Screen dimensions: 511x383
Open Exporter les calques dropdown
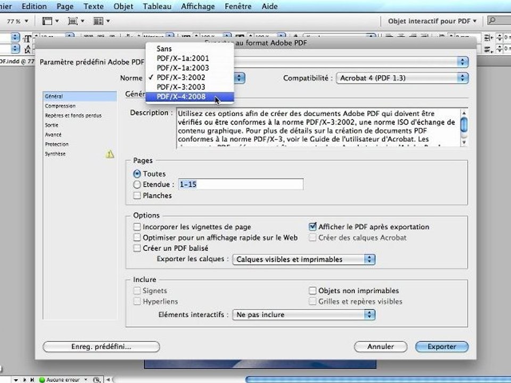tap(304, 260)
